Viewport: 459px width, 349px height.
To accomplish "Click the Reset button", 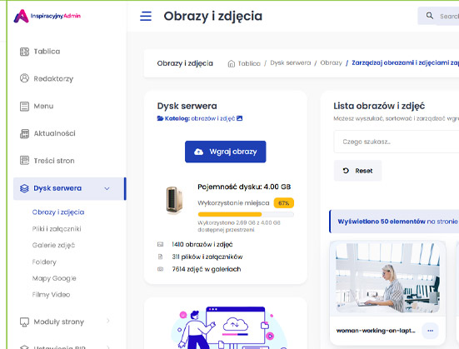I will [x=357, y=171].
